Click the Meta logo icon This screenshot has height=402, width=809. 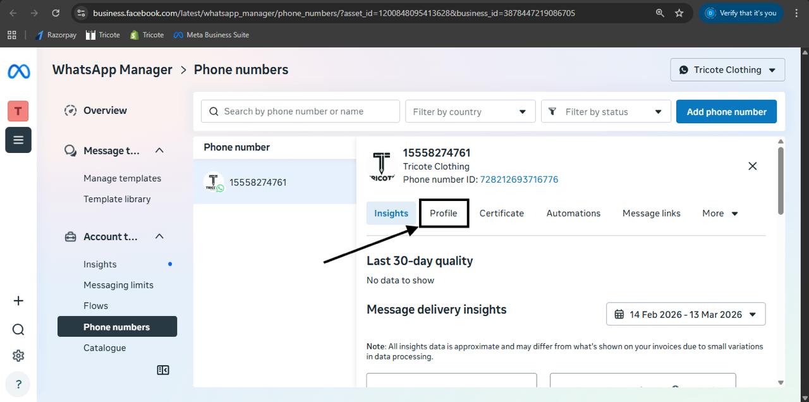tap(18, 71)
